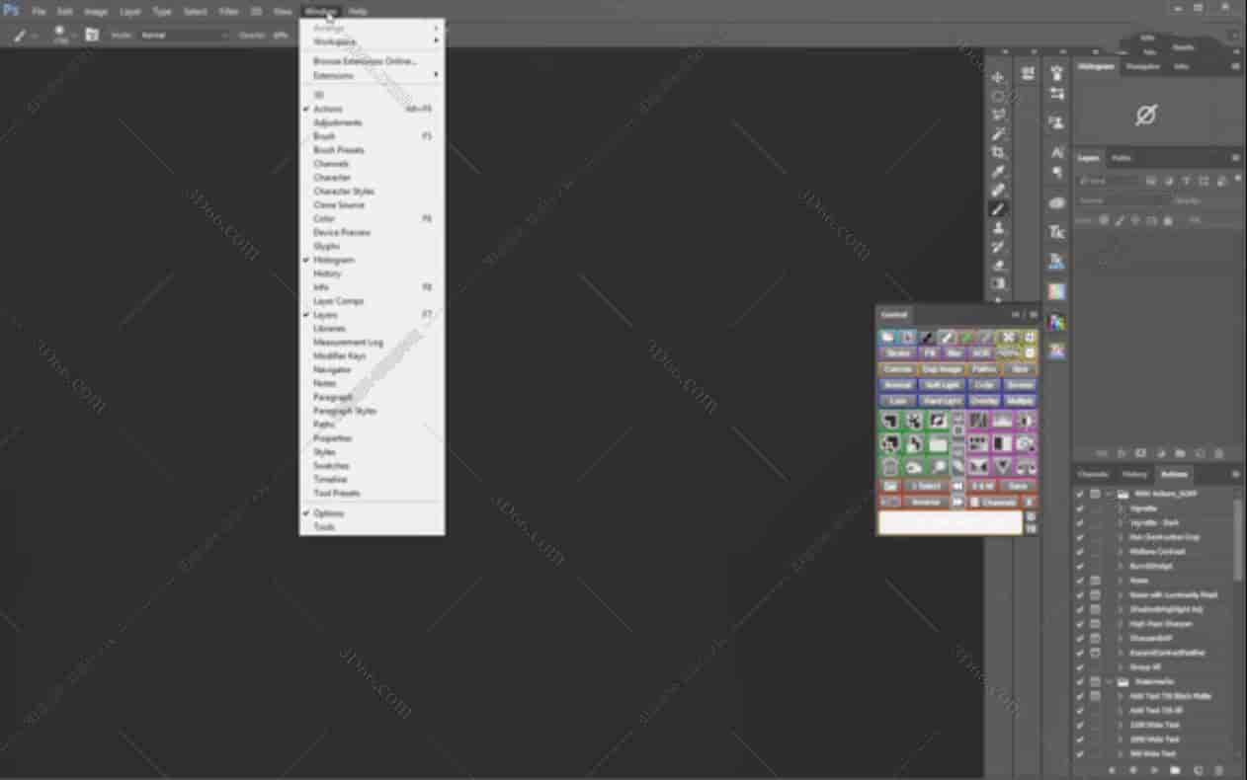1247x780 pixels.
Task: Select the Crop tool
Action: (x=998, y=153)
